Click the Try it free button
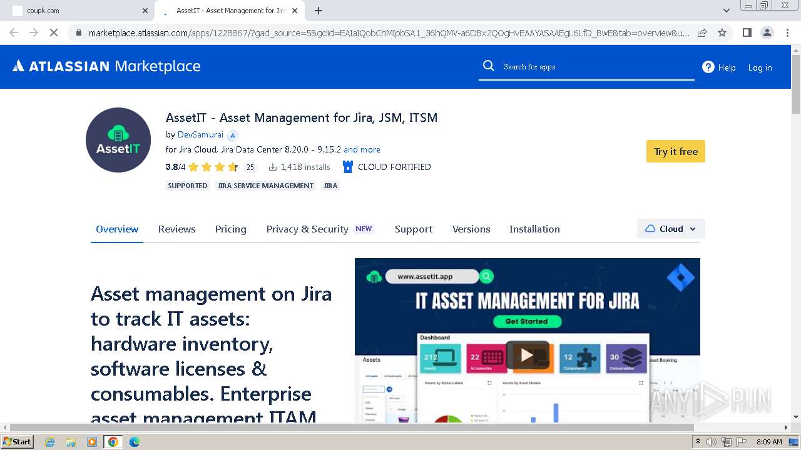 [x=676, y=151]
